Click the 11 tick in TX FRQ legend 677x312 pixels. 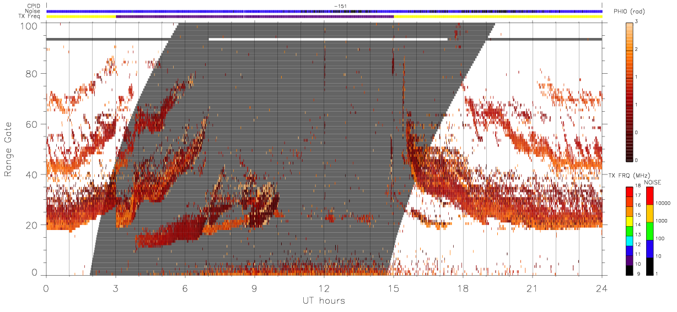click(x=638, y=254)
